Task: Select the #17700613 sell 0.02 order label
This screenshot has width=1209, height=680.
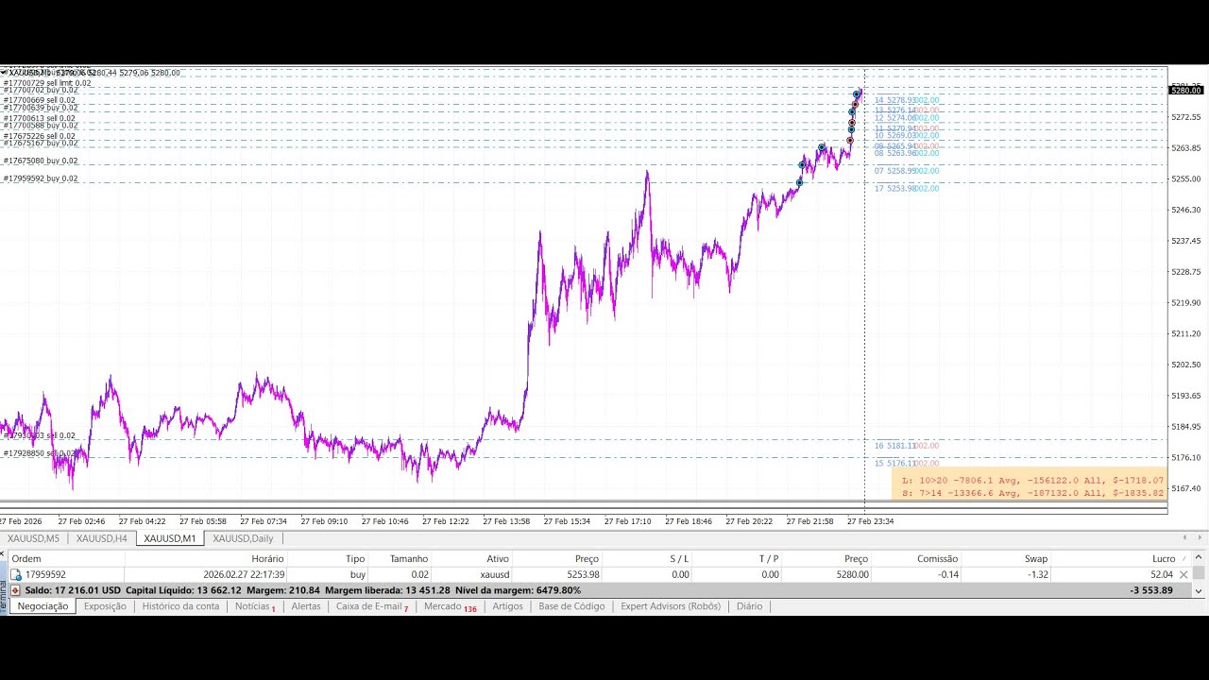Action: [x=40, y=118]
